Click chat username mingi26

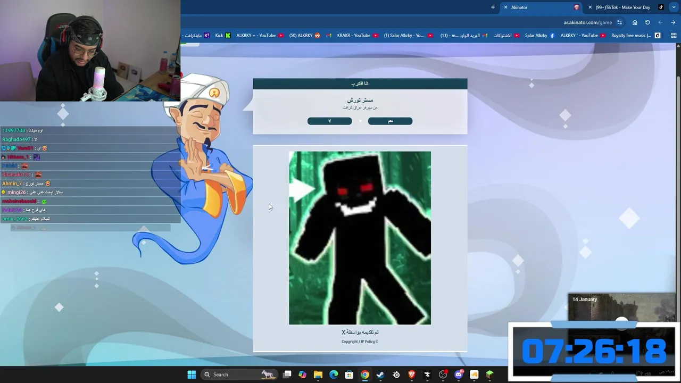16,192
